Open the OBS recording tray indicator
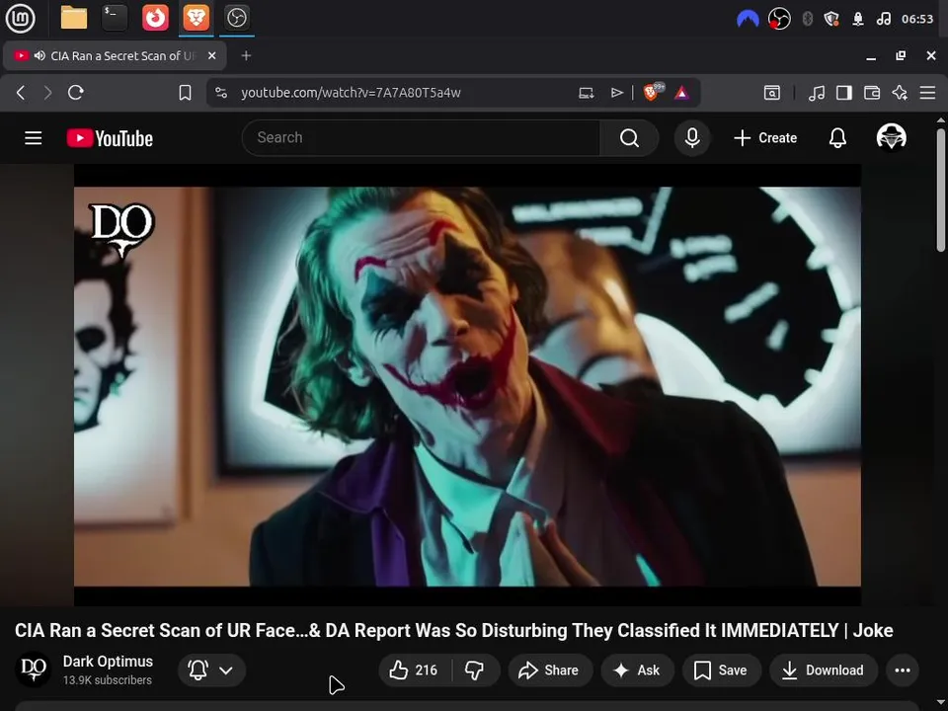 (x=779, y=19)
